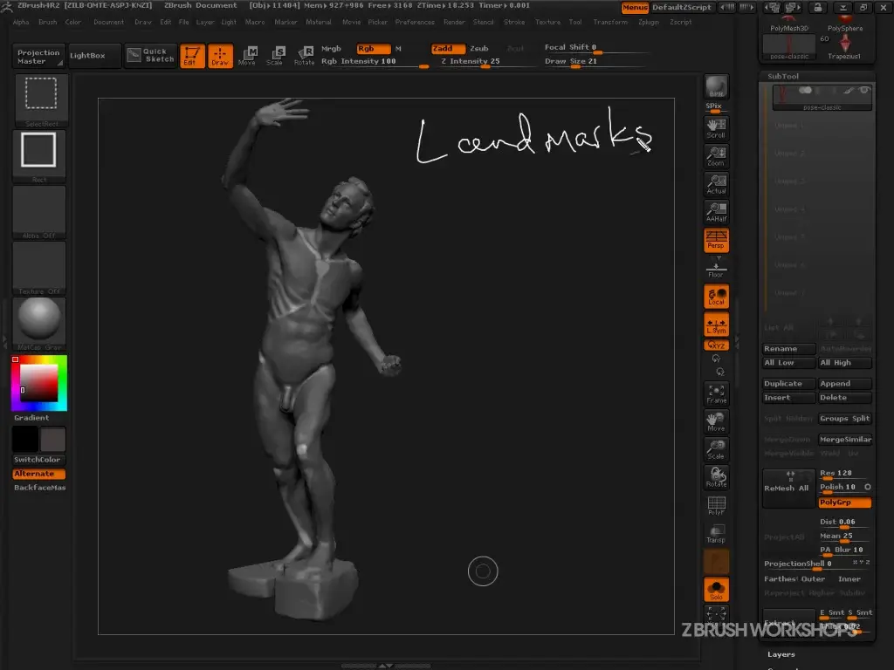
Task: Open the Projection Master menu
Action: click(38, 56)
